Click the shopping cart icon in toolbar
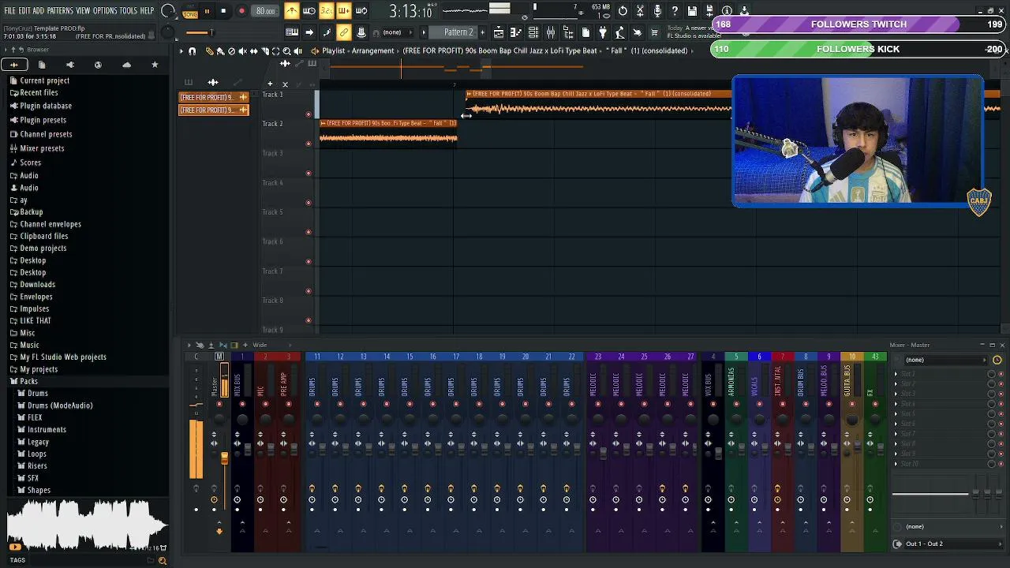This screenshot has height=568, width=1010. (654, 32)
